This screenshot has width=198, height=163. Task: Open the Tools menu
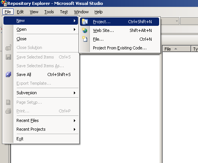point(49,12)
